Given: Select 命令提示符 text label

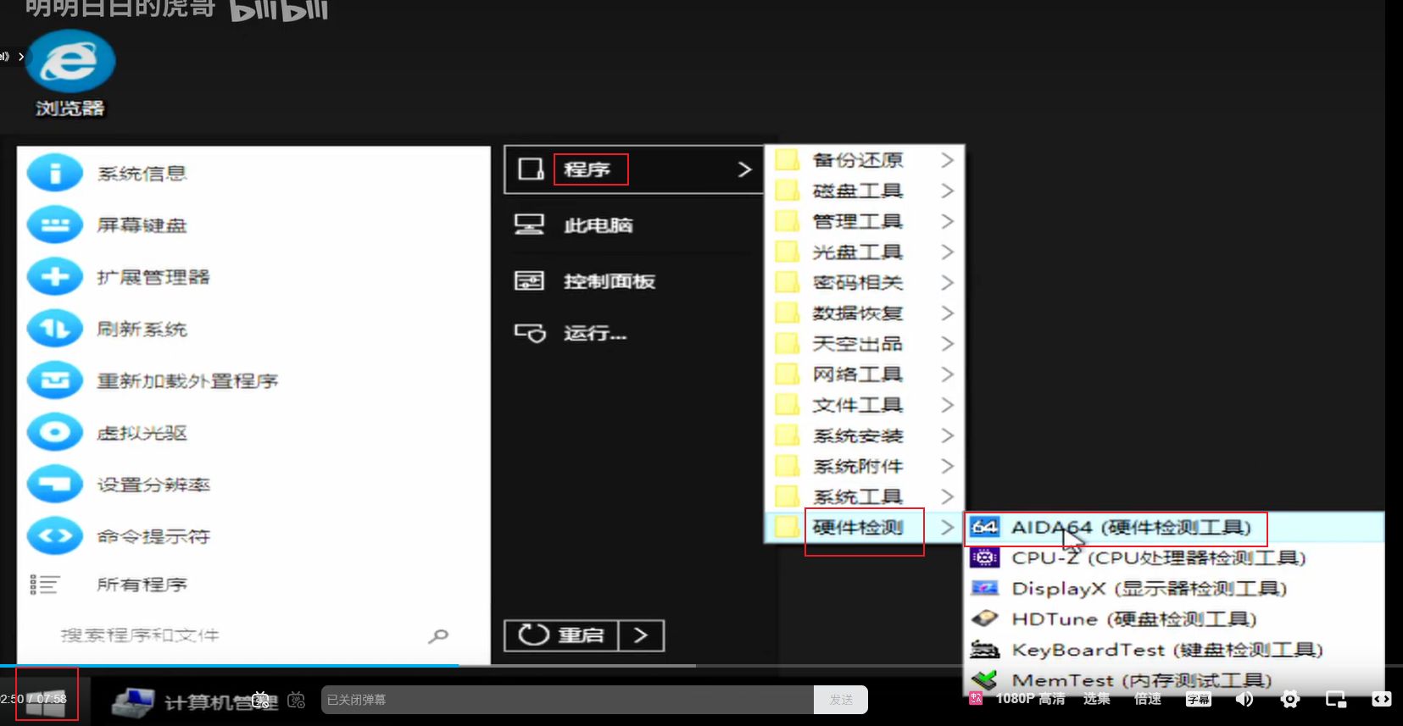Looking at the screenshot, I should point(153,536).
